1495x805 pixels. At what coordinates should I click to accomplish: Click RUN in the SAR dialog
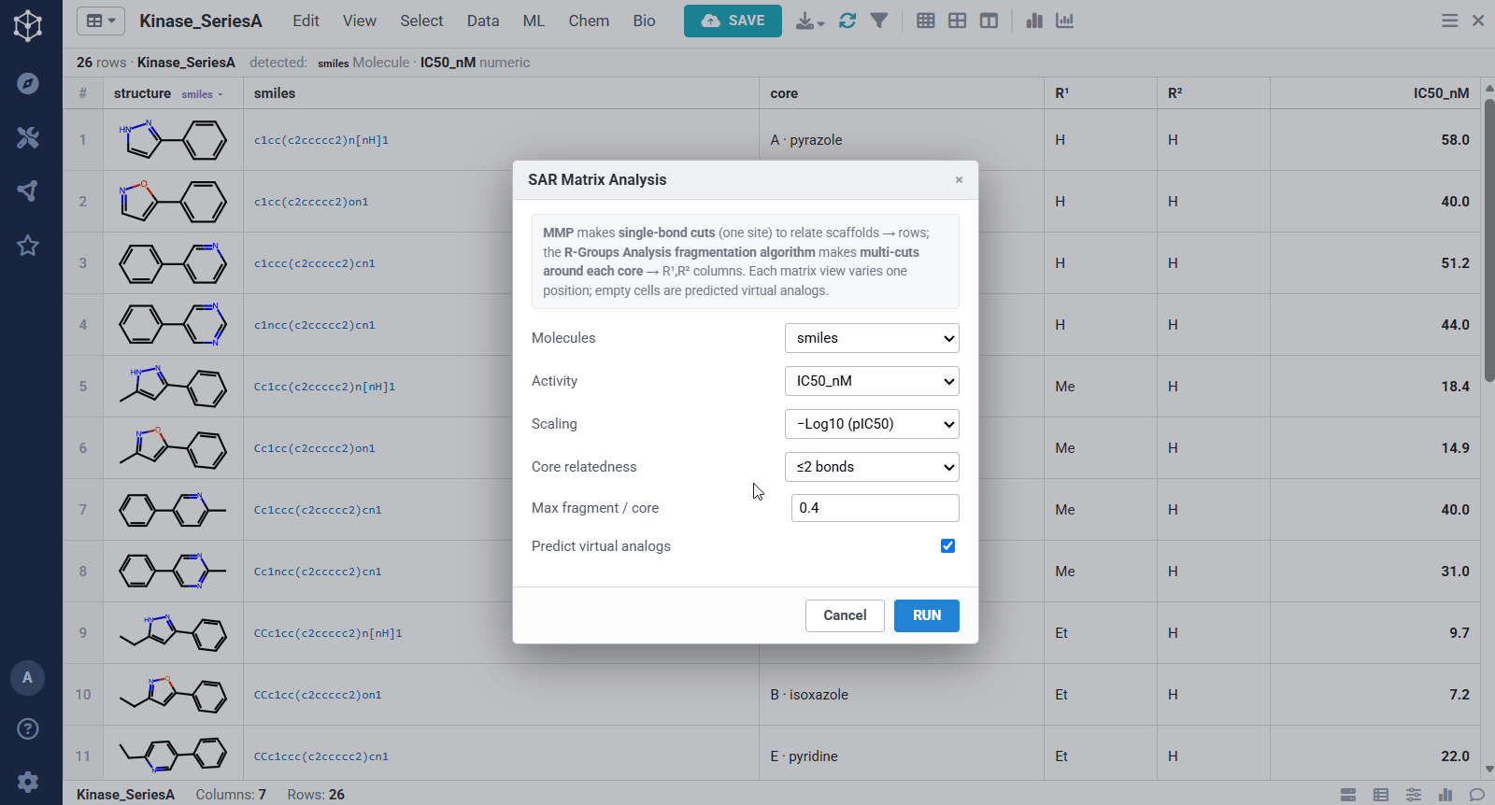coord(926,615)
